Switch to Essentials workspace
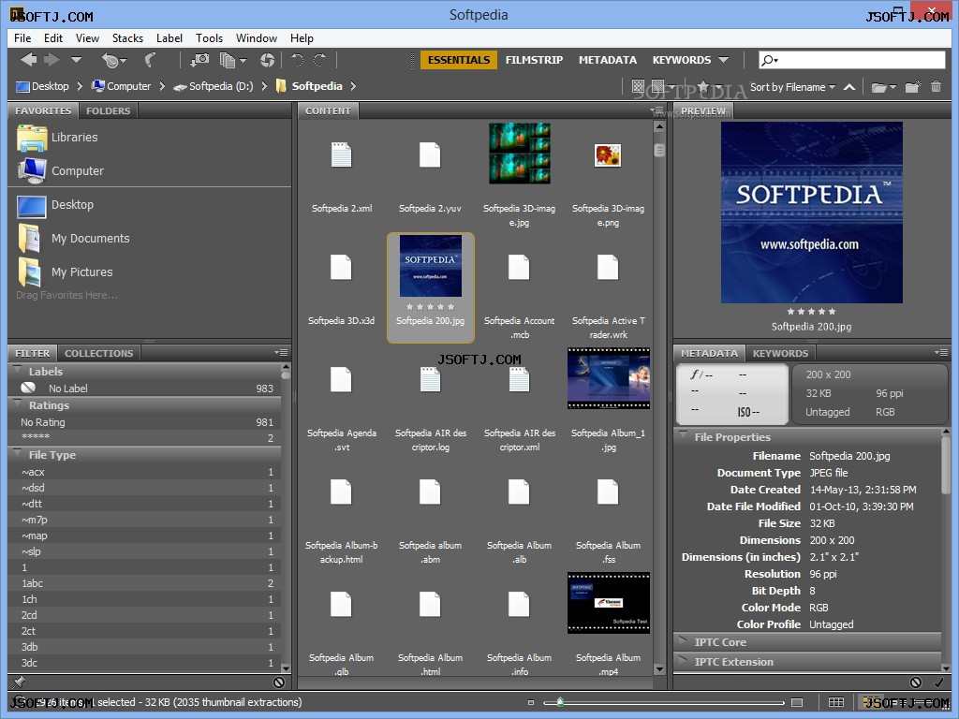959x719 pixels. tap(459, 60)
